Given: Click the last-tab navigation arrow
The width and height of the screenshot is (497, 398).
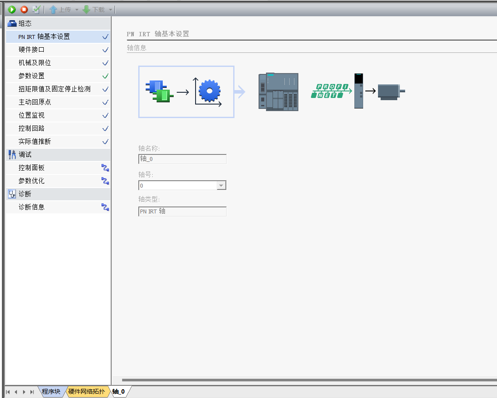Looking at the screenshot, I should [x=32, y=392].
